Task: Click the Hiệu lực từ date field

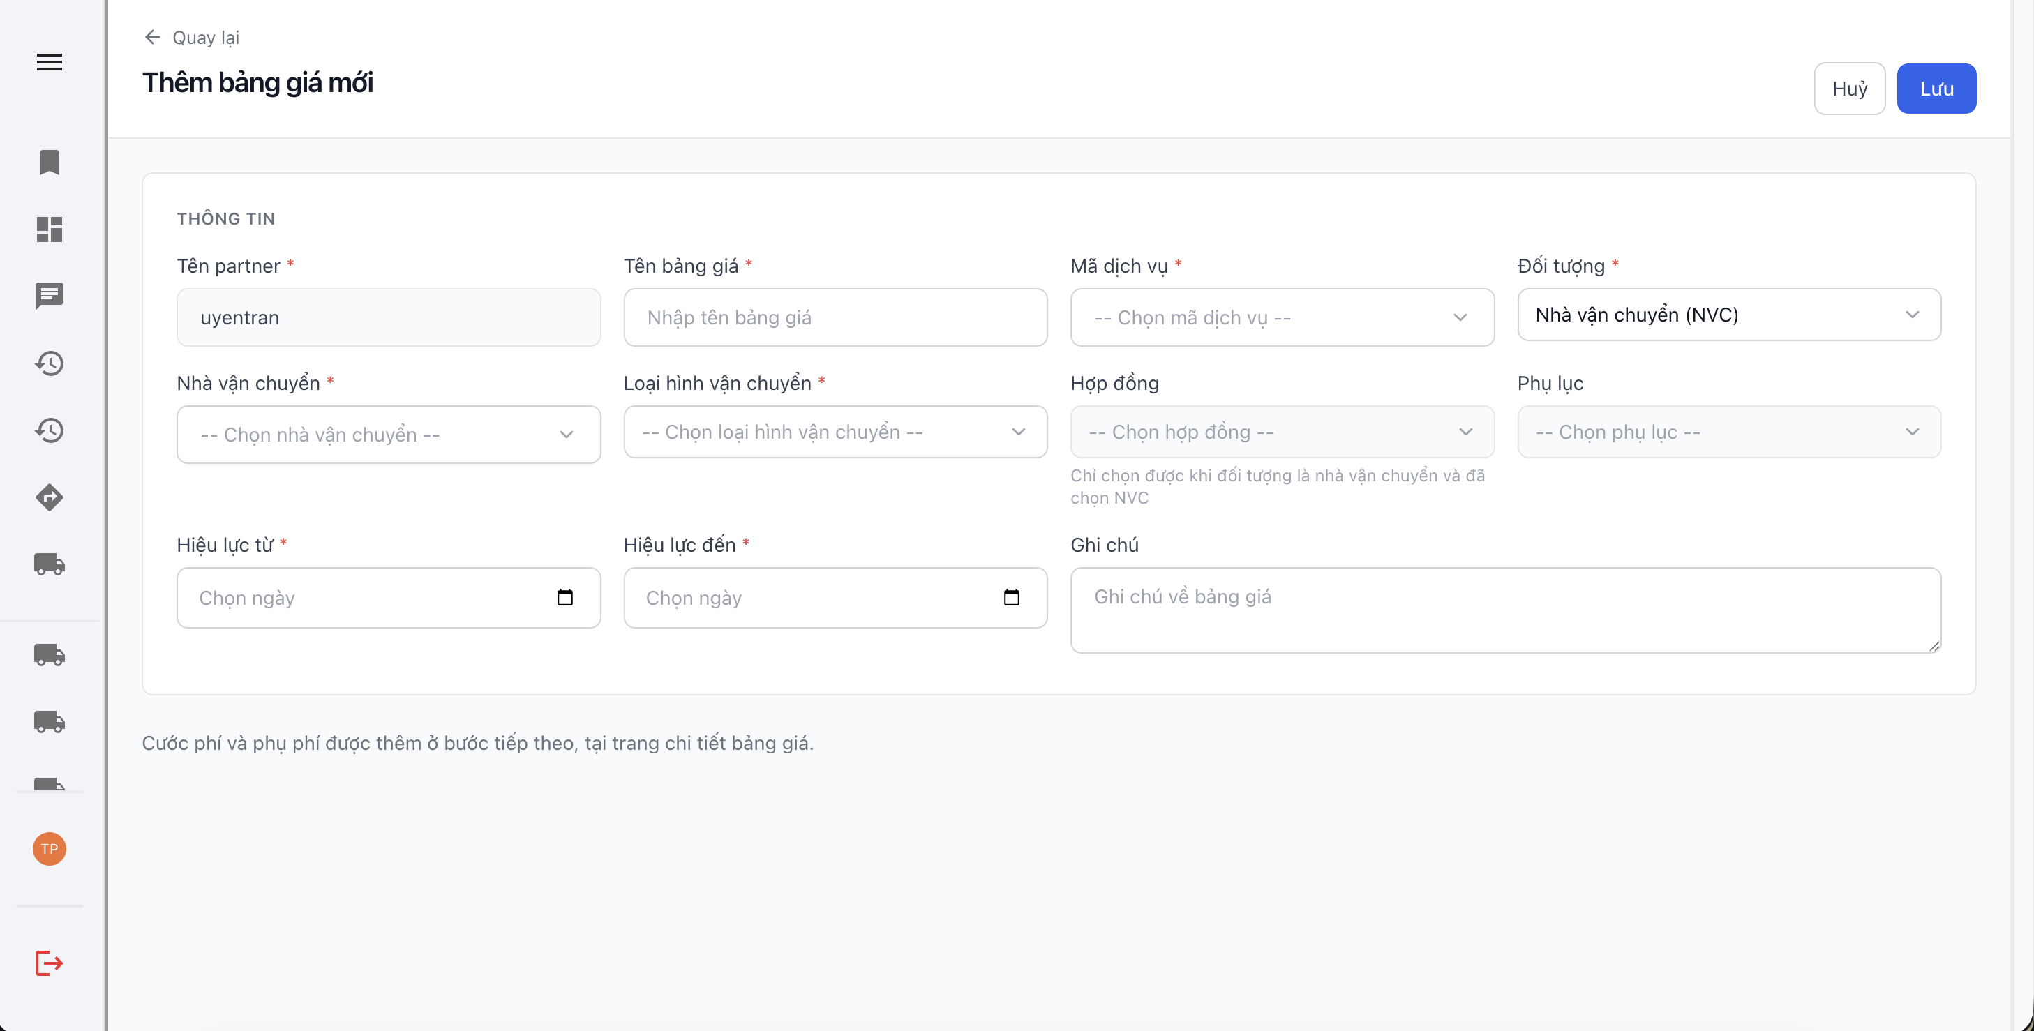Action: [389, 598]
